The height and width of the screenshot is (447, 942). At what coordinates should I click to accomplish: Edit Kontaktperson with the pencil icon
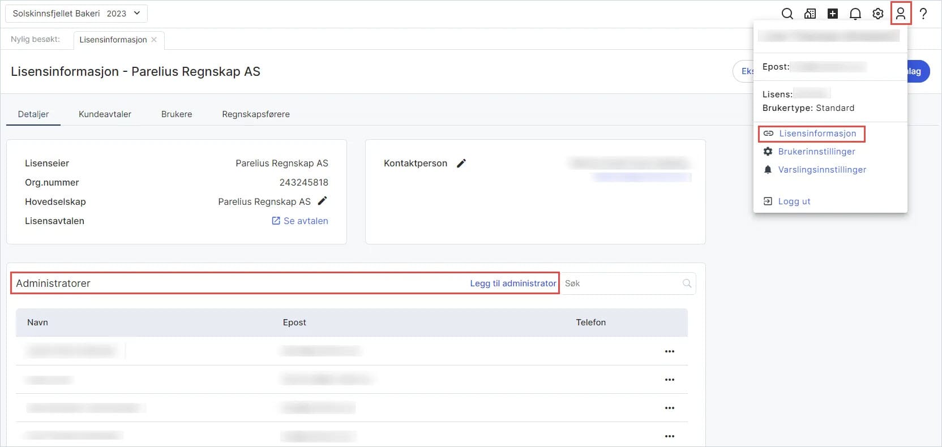[x=461, y=163]
